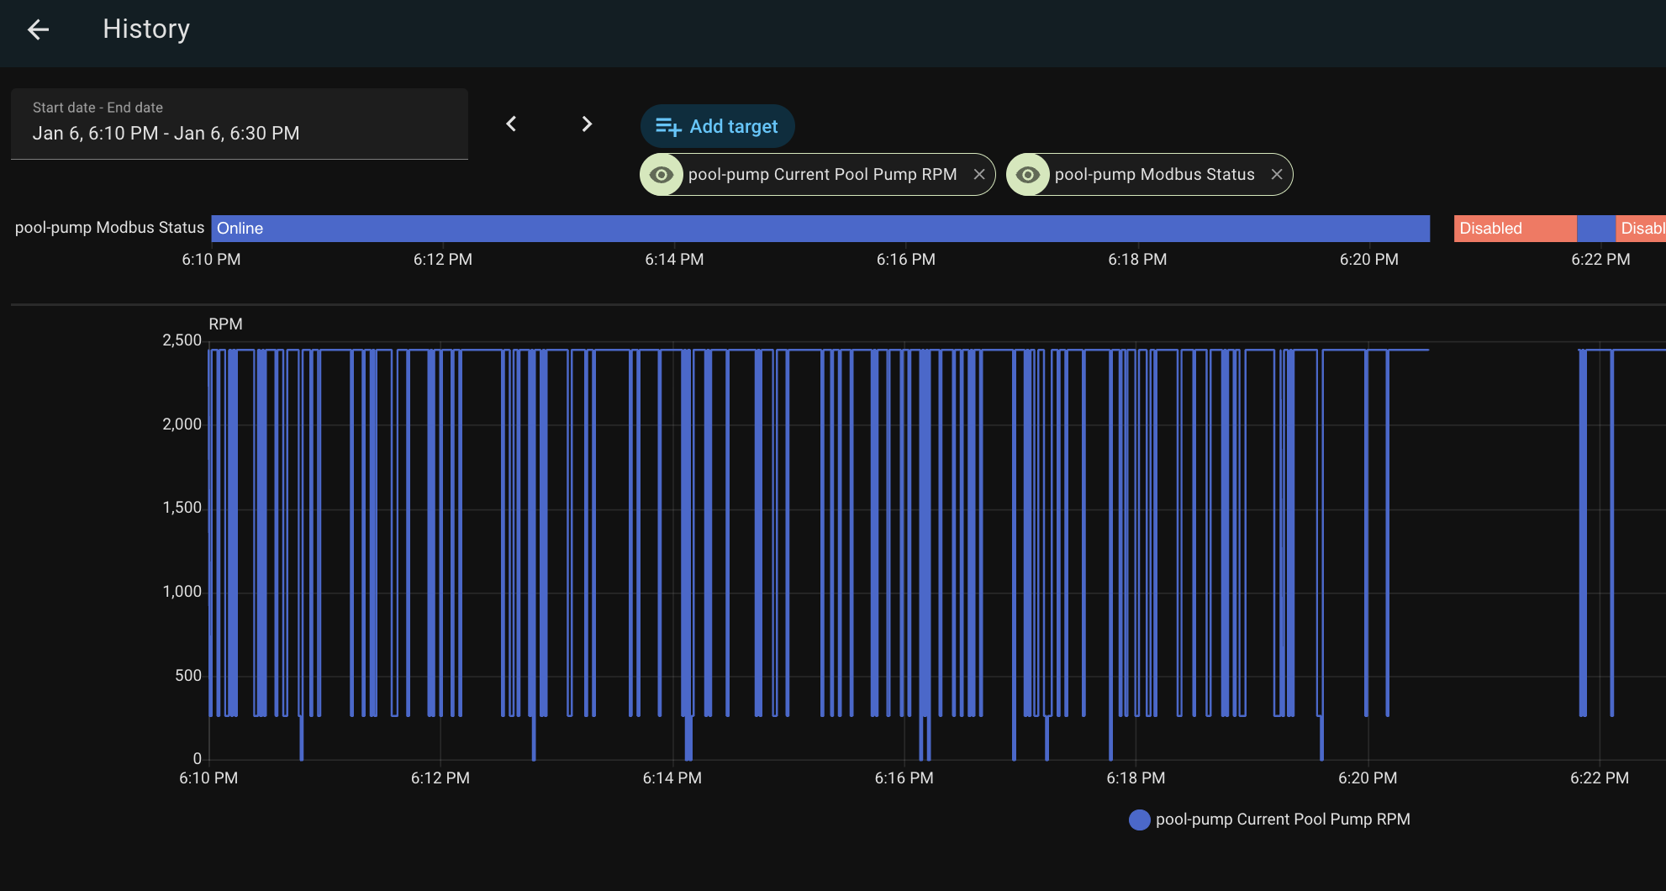Click the short Online segment between Disabled bars
Image resolution: width=1666 pixels, height=891 pixels.
click(1595, 229)
